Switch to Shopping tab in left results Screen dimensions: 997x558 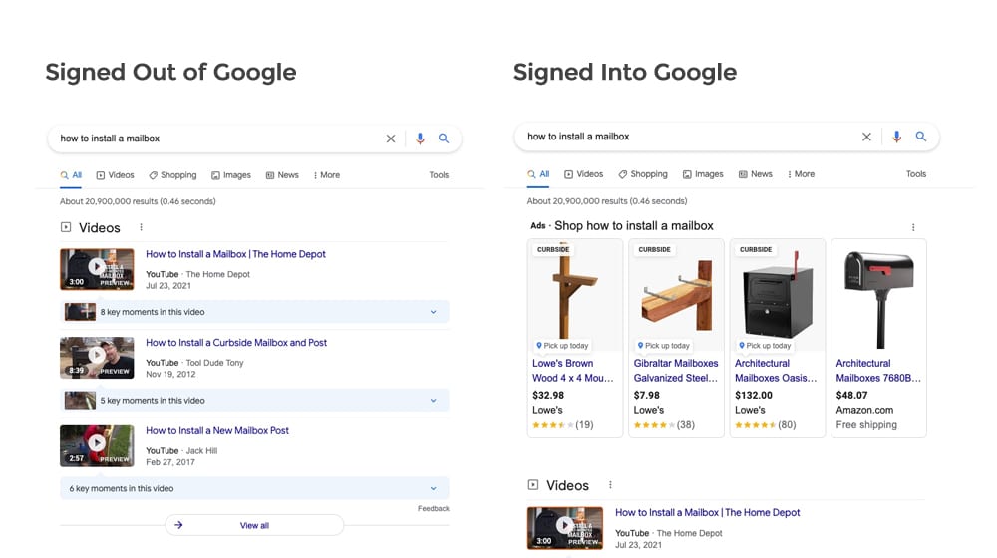pos(172,175)
